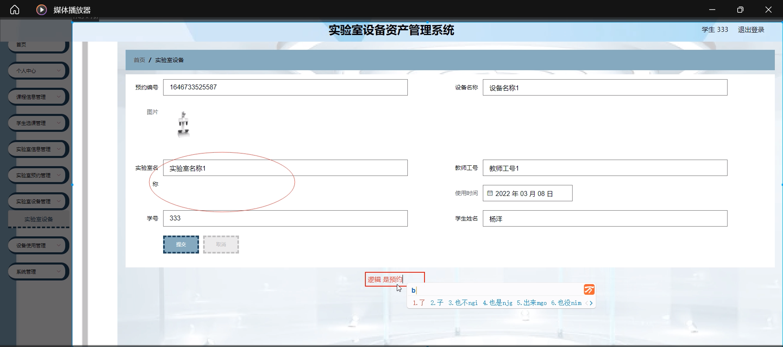Click 首页 breadcrumb link

139,60
